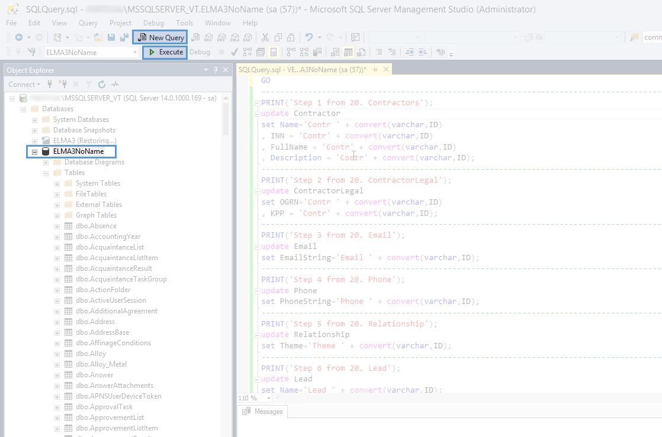Click the Activity Monitor toolbar icon

(x=355, y=37)
